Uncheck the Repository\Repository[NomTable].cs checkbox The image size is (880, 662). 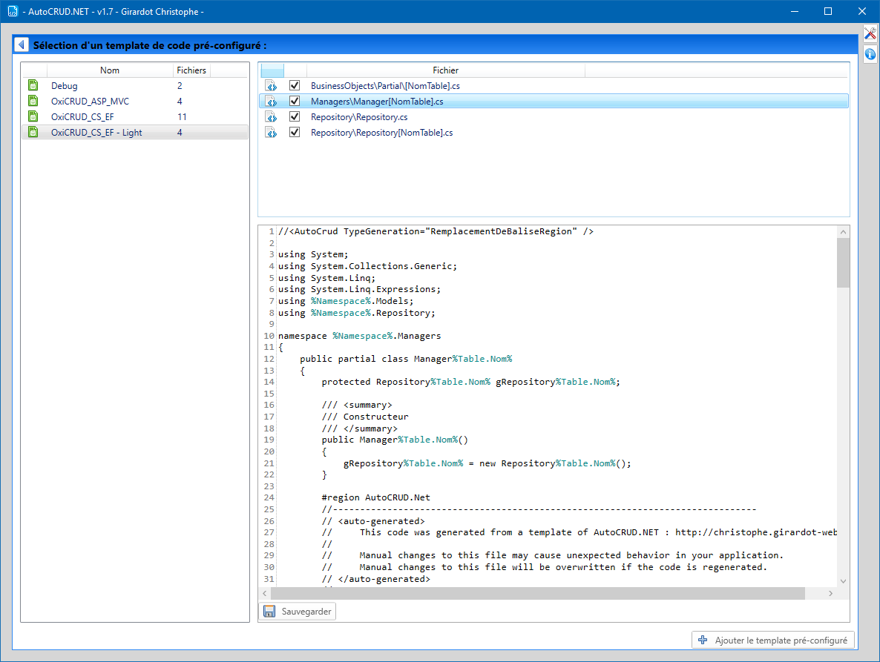[x=295, y=132]
